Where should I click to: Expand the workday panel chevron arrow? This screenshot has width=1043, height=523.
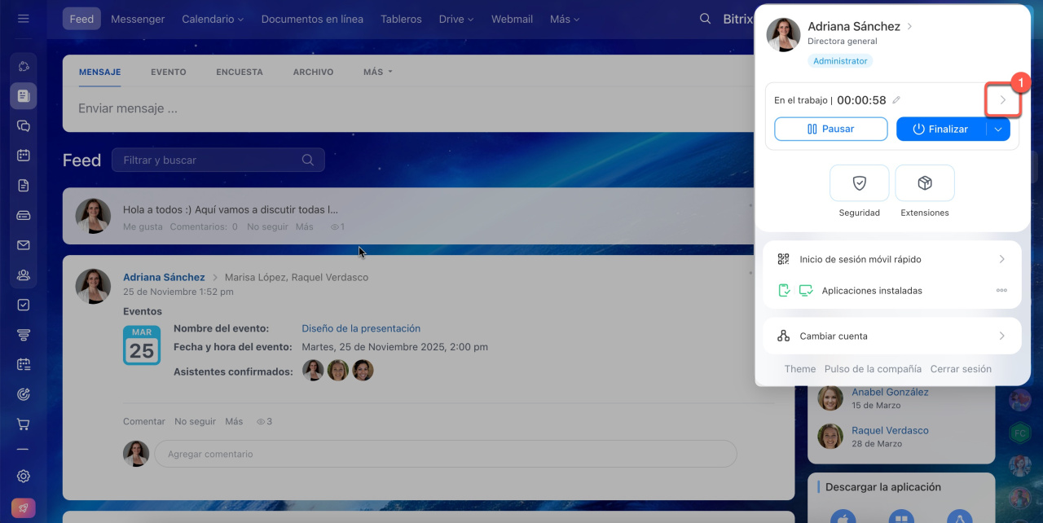click(x=1003, y=100)
